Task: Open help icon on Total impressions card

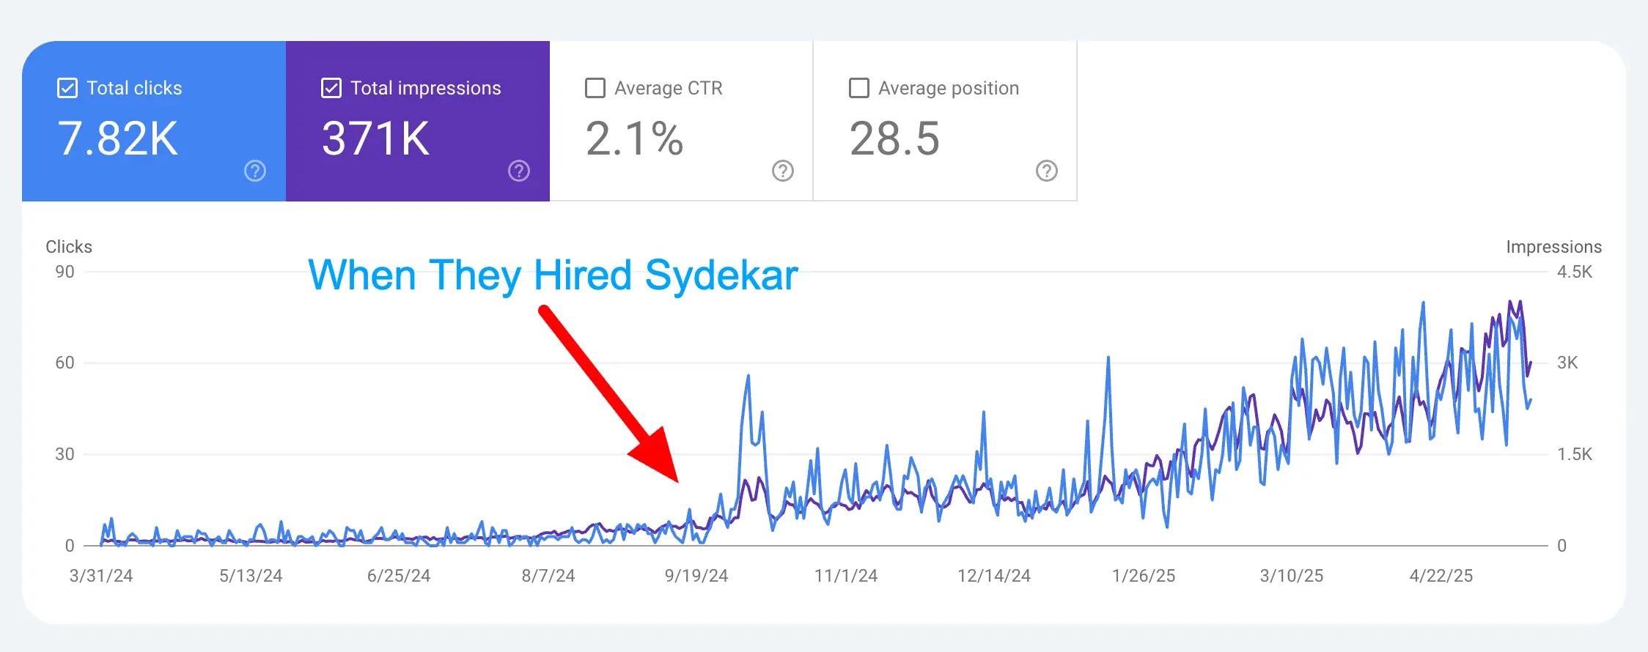Action: click(519, 171)
